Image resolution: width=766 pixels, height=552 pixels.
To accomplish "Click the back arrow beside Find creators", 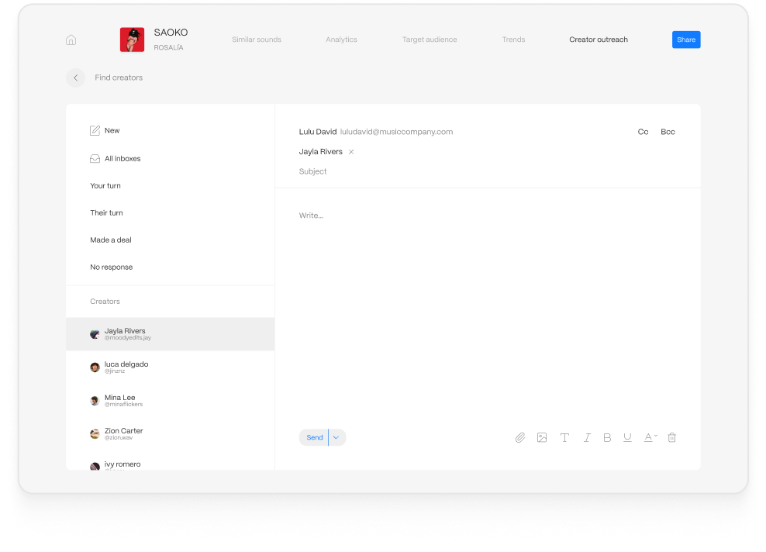I will tap(75, 78).
